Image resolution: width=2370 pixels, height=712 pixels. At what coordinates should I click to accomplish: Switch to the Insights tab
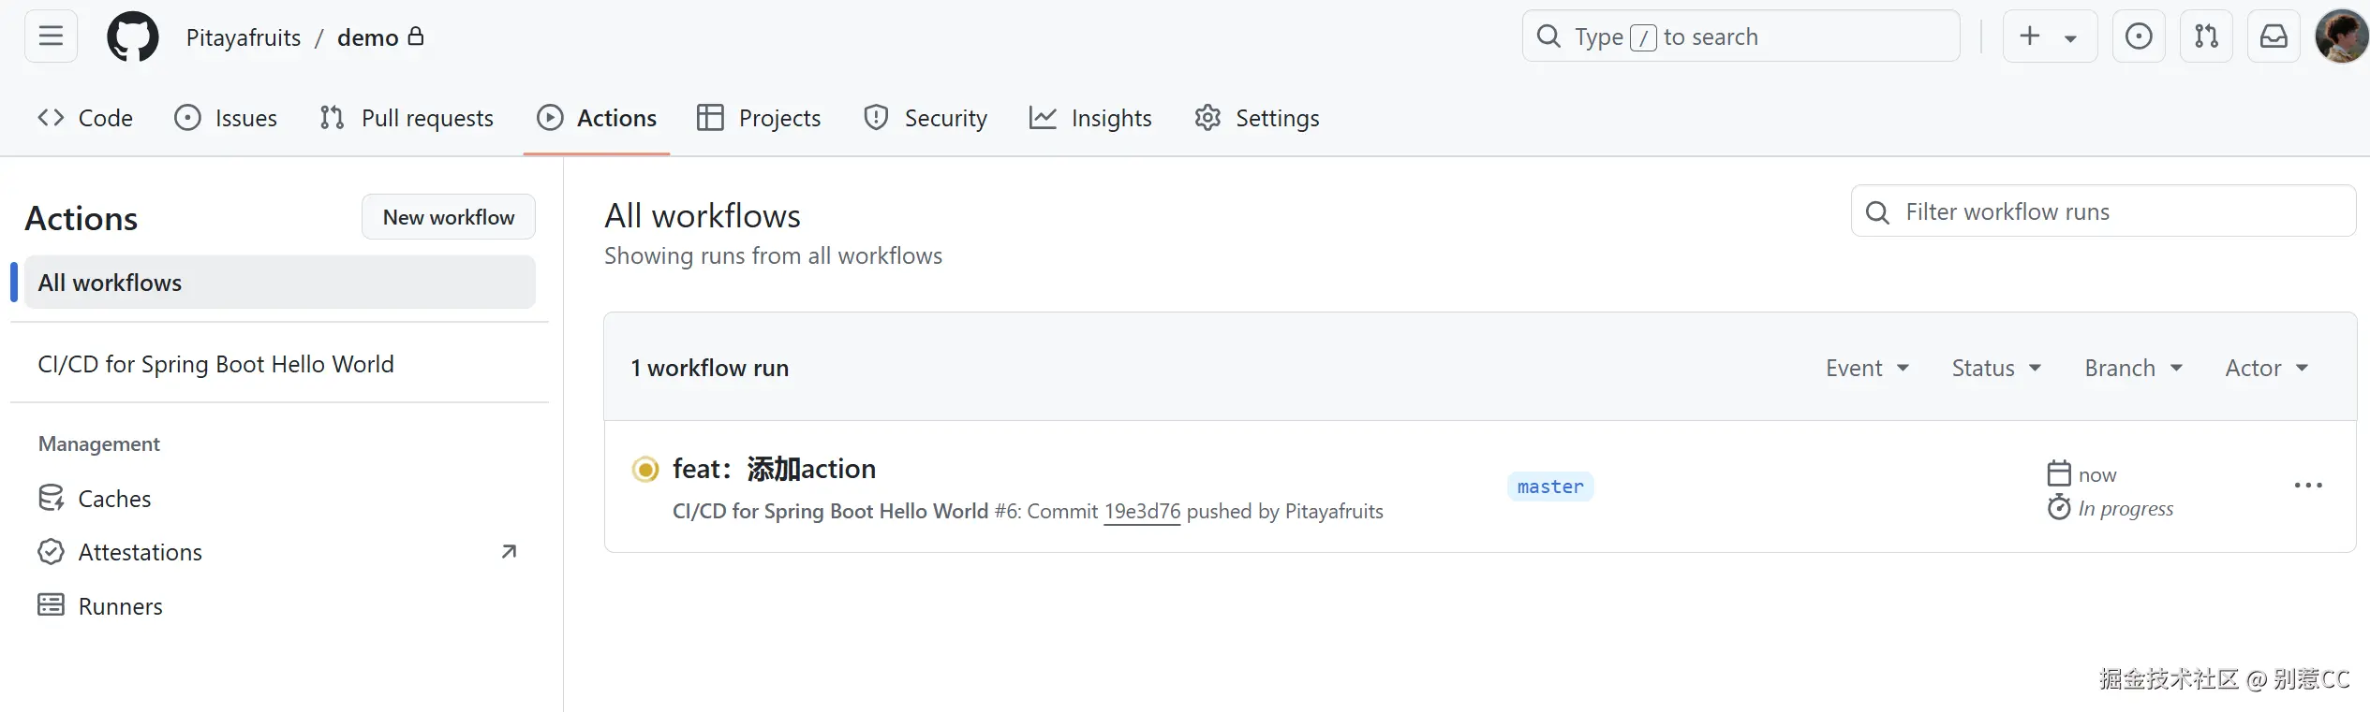[1090, 118]
